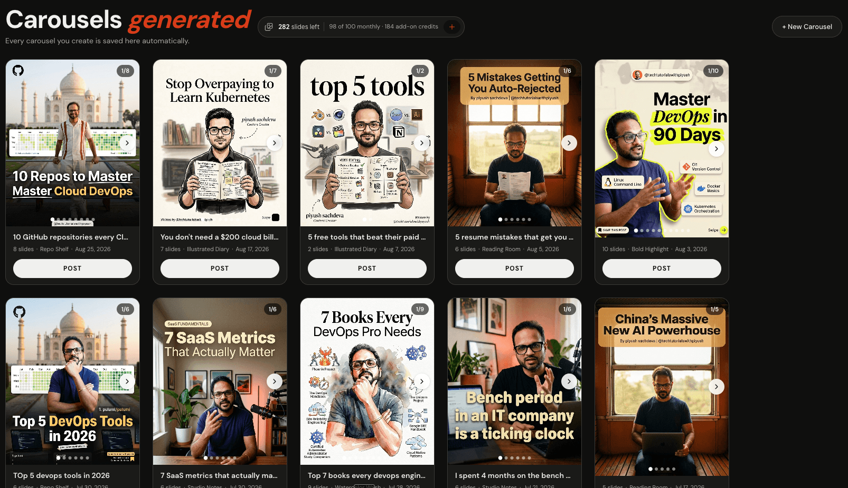Add more credits with the orange plus icon

(452, 27)
